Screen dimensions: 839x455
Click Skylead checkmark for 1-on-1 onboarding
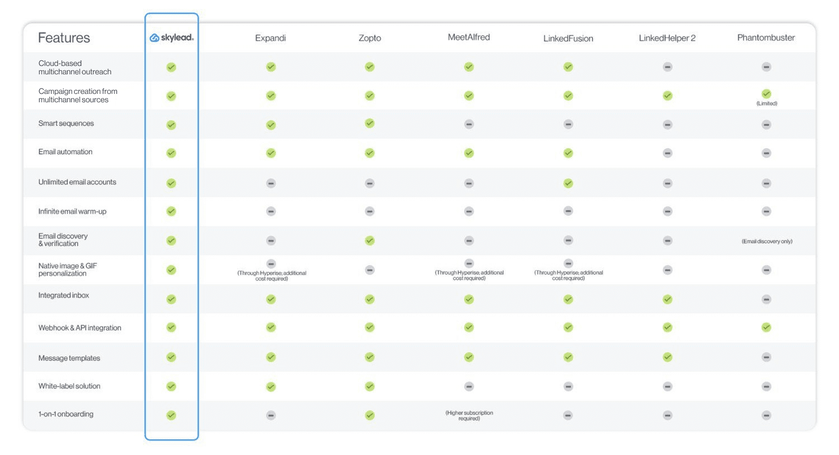171,415
